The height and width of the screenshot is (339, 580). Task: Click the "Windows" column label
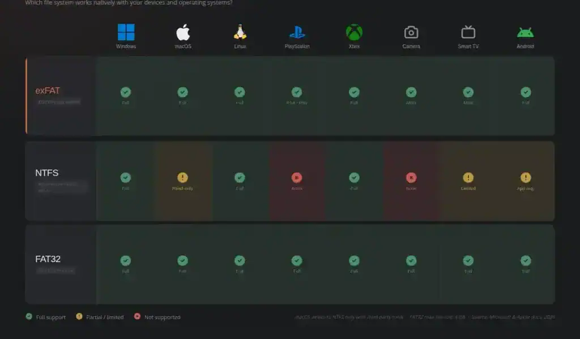[126, 46]
